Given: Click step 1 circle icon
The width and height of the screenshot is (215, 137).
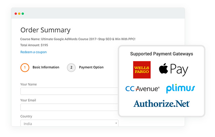Looking at the screenshot, I should (25, 67).
